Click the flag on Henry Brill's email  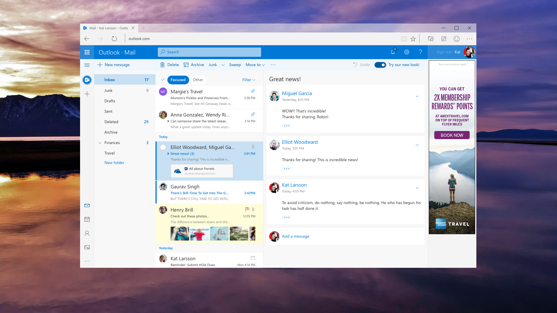point(247,209)
